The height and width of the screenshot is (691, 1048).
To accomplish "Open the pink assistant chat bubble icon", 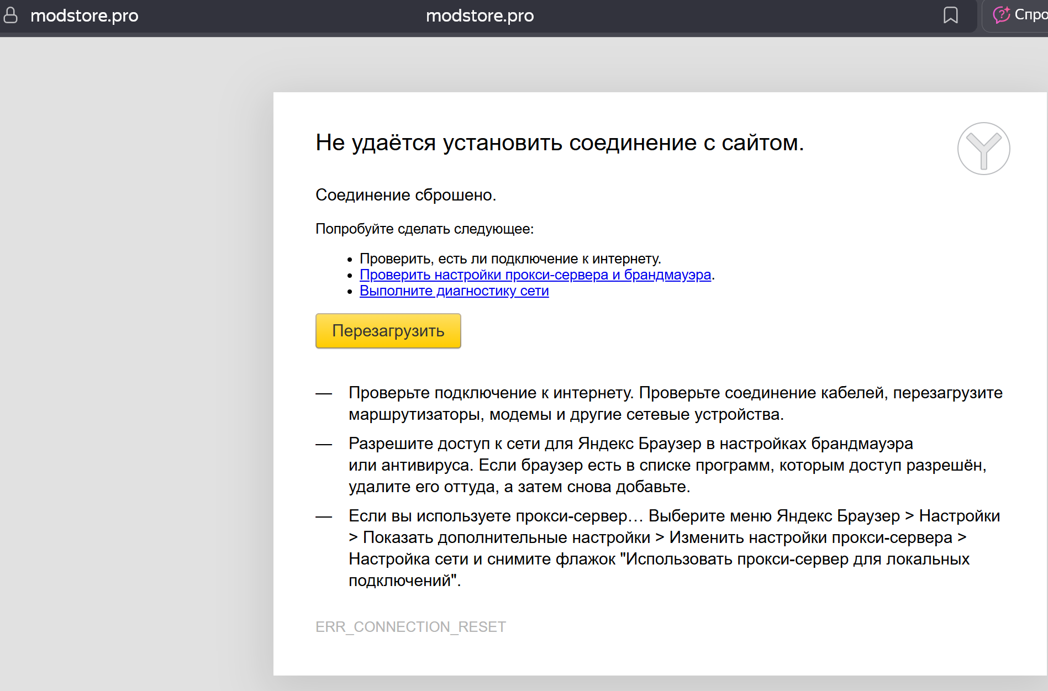I will click(1001, 15).
